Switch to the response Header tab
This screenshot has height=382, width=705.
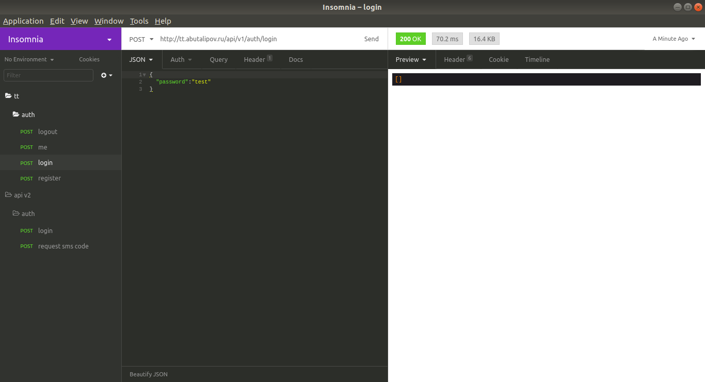click(x=458, y=60)
